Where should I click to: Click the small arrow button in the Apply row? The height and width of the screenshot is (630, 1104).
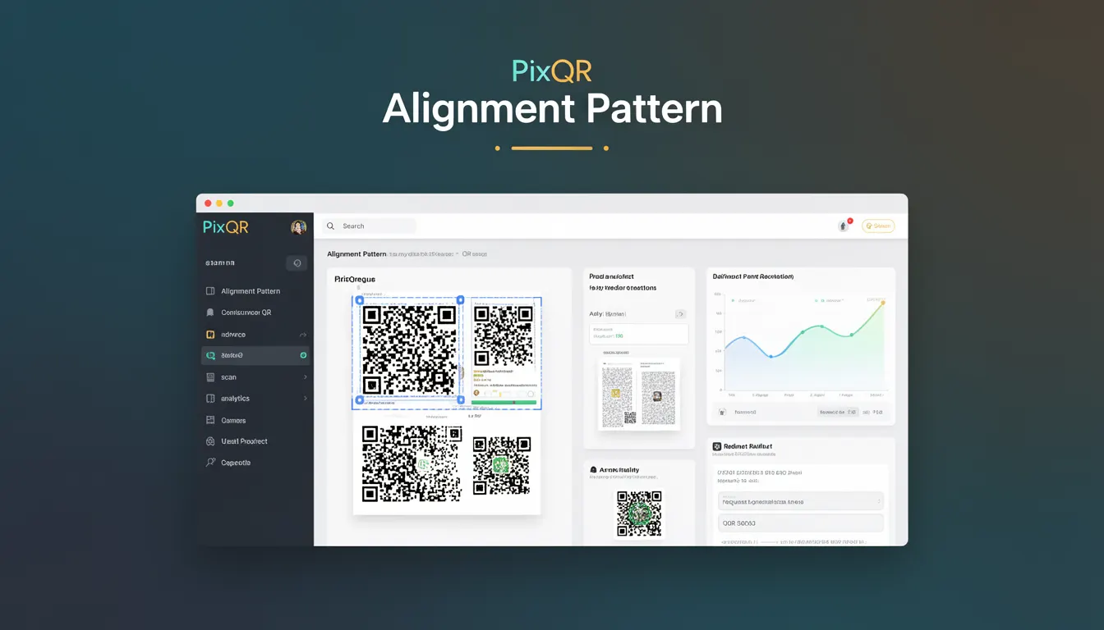680,314
